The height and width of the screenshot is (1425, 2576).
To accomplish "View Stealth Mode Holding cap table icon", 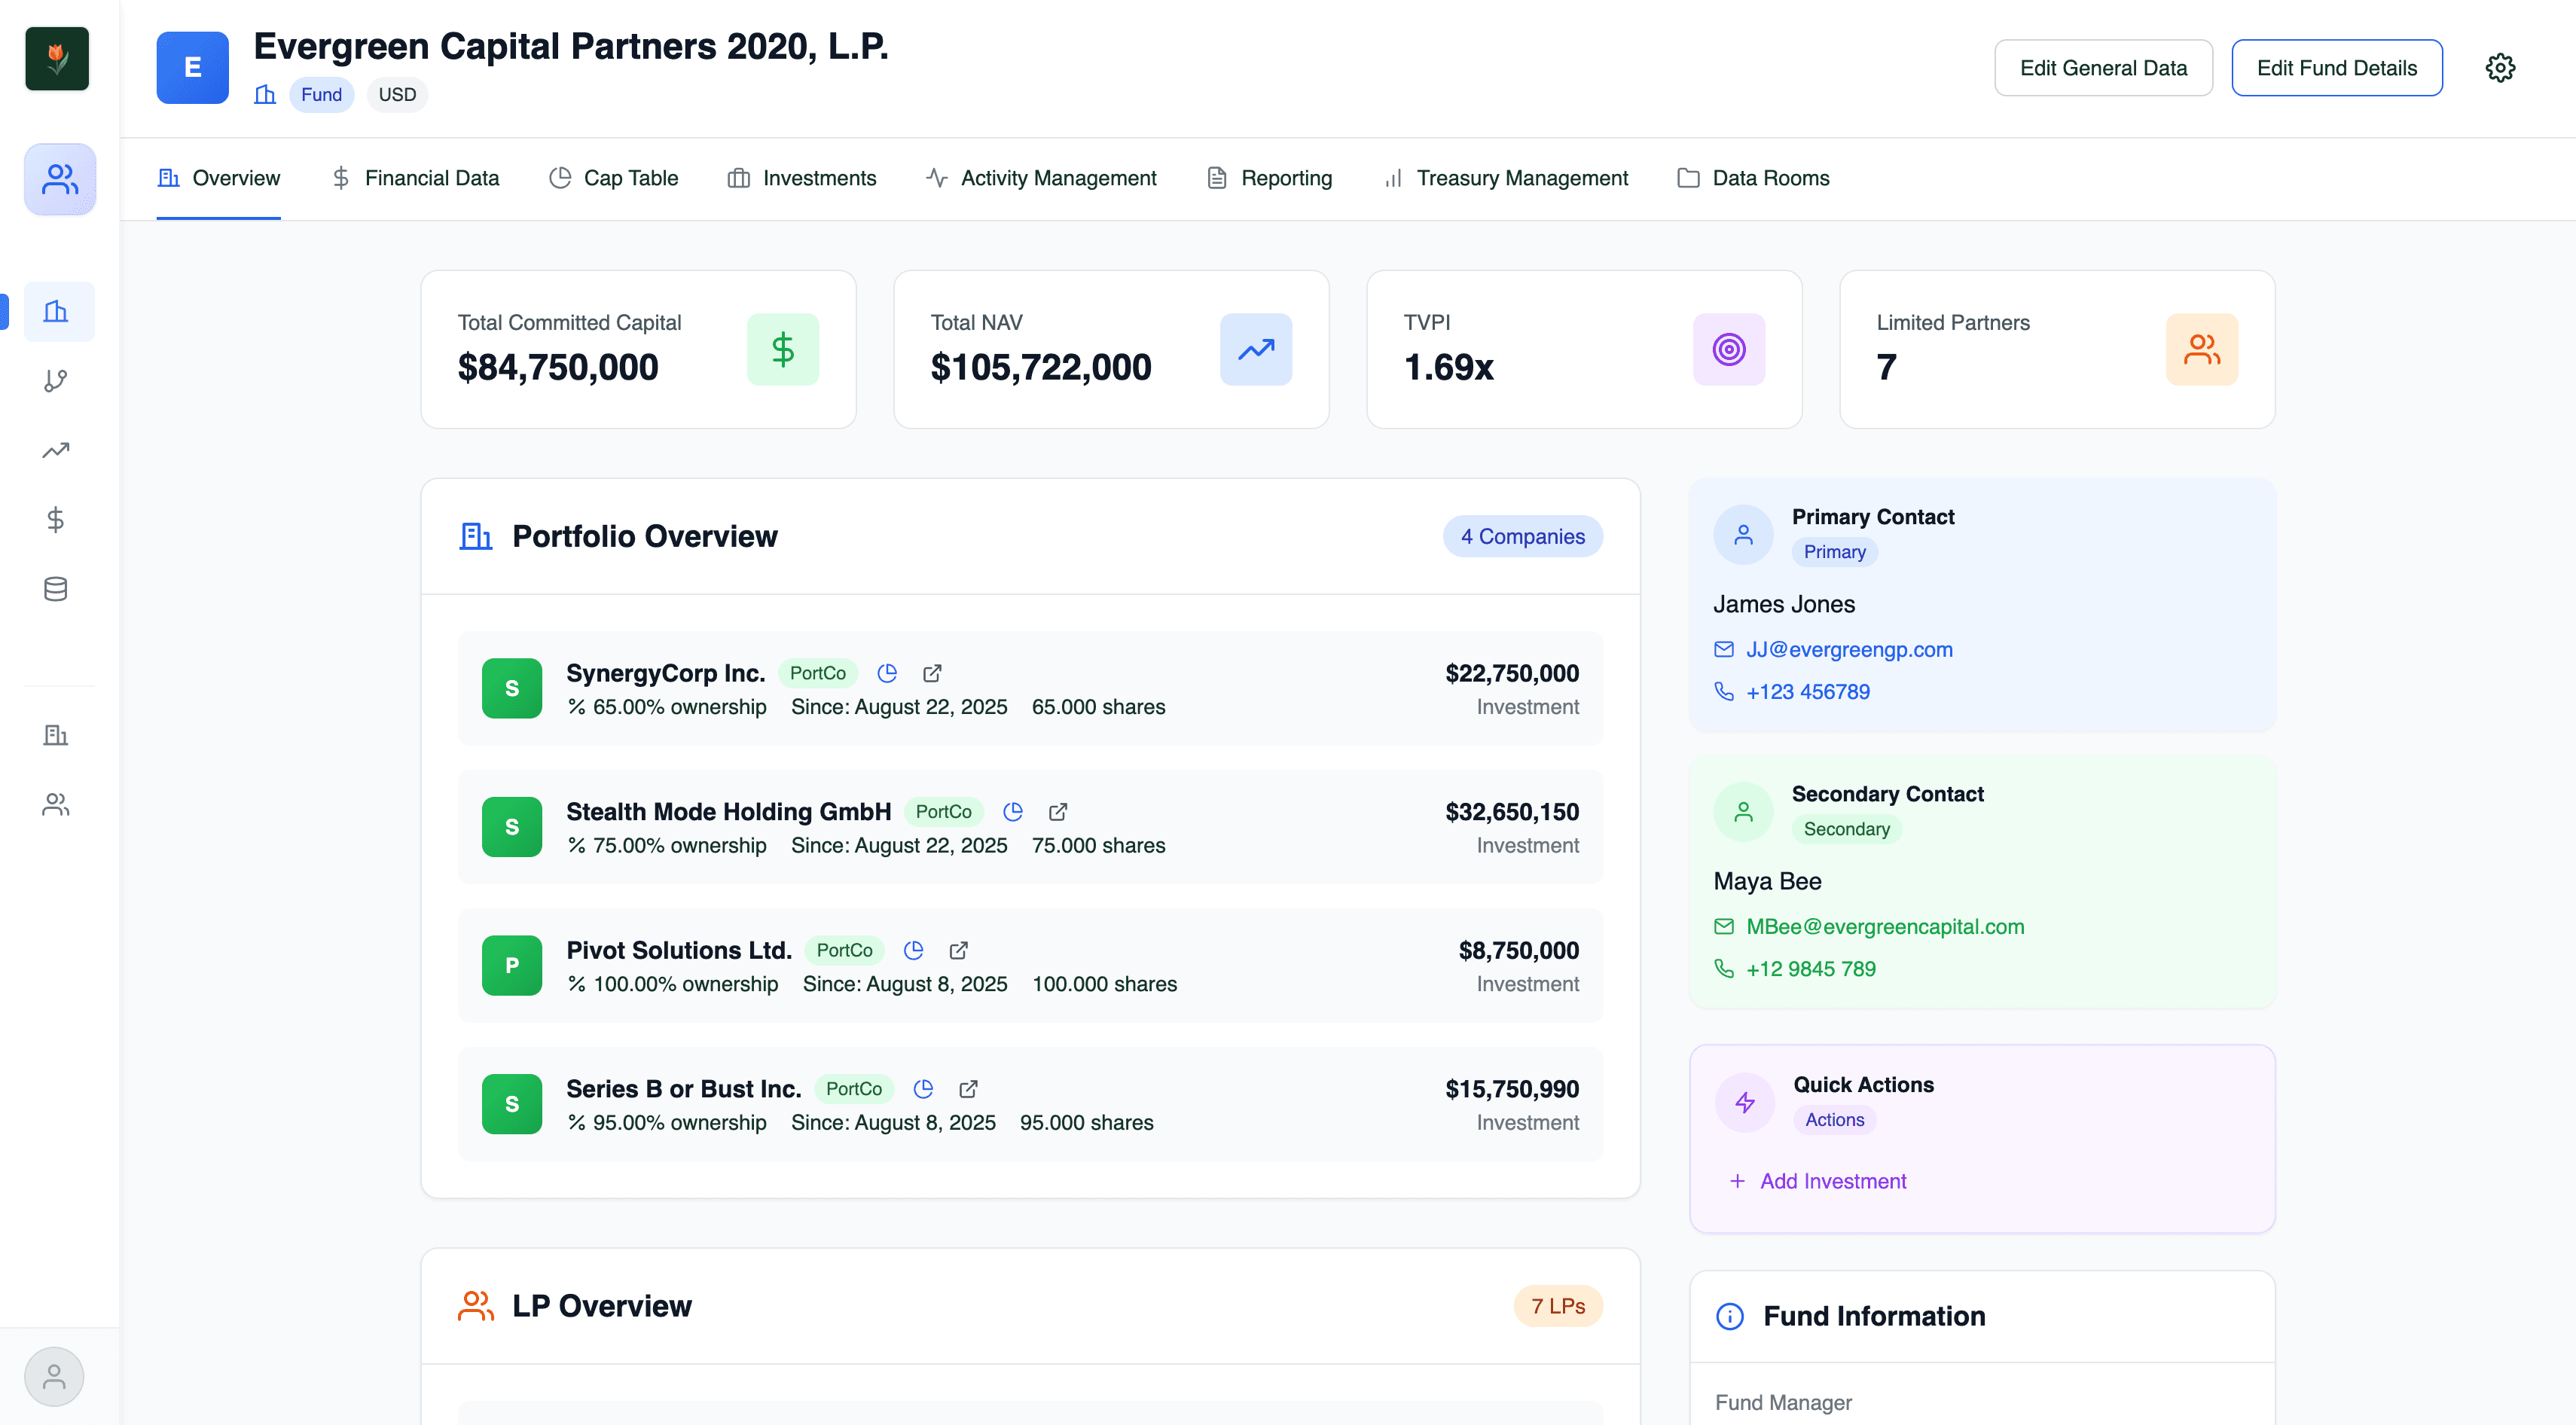I will [1012, 812].
